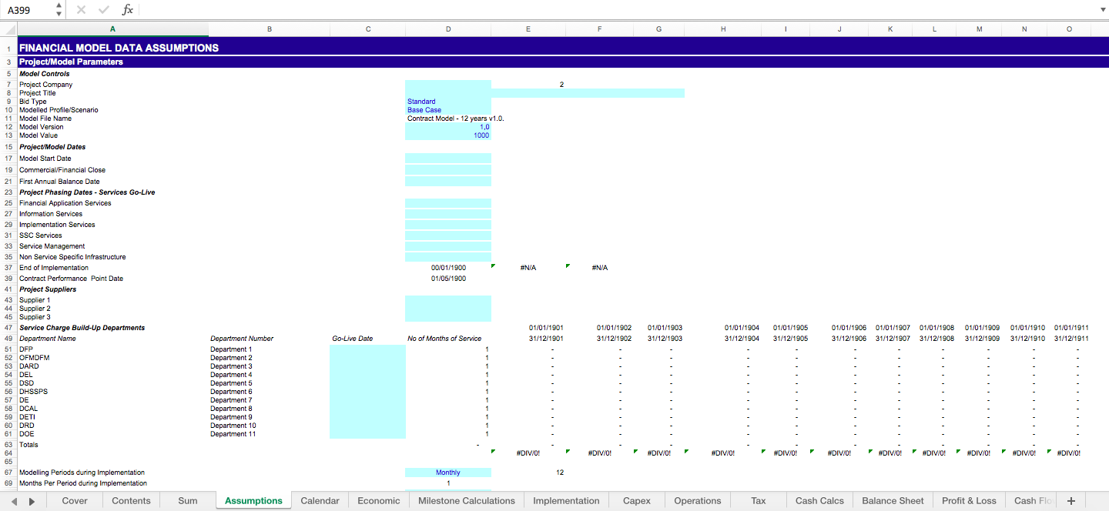This screenshot has height=511, width=1109.
Task: Click the Name Box stepper arrows
Action: (59, 10)
